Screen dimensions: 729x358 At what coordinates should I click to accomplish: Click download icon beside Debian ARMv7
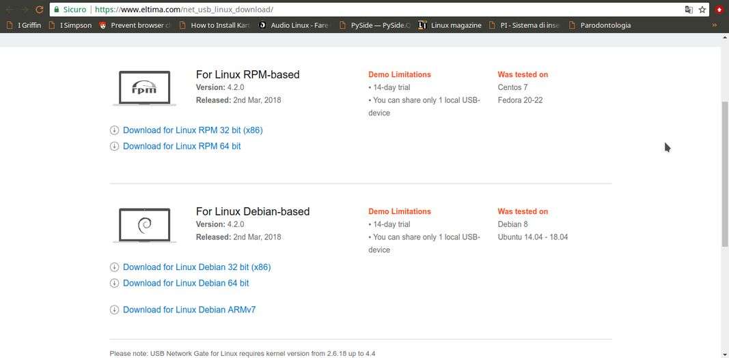click(114, 310)
